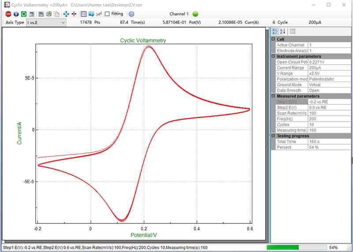Collapse the Instrument parameters section
The height and width of the screenshot is (252, 353).
273,56
